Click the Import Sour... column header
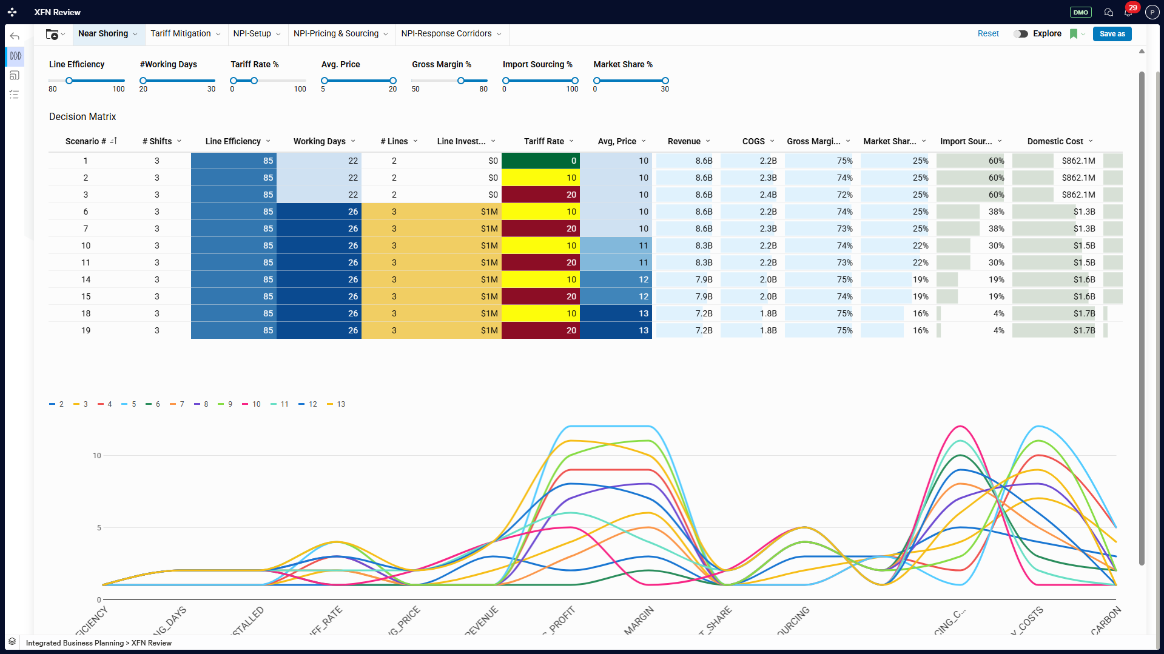This screenshot has height=654, width=1164. click(966, 141)
